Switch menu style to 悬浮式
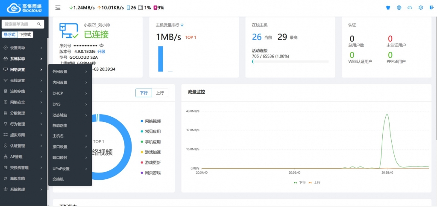This screenshot has width=437, height=207. point(9,35)
